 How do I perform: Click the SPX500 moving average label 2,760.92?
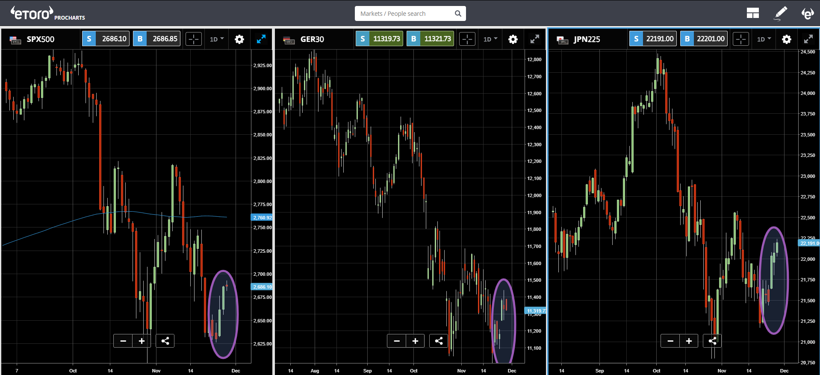point(262,218)
